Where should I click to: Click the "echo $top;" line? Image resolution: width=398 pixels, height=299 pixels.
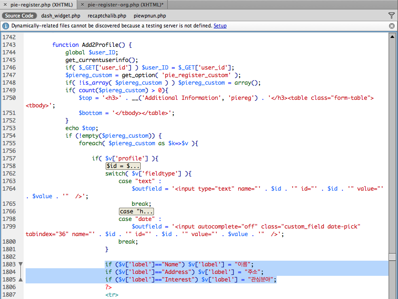(81, 128)
